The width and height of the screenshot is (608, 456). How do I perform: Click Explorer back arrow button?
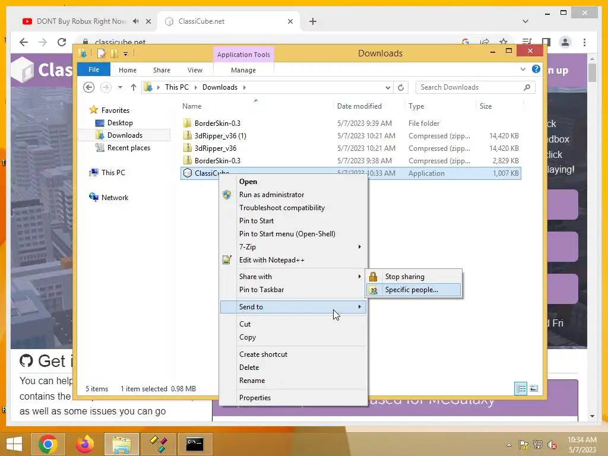pos(89,87)
